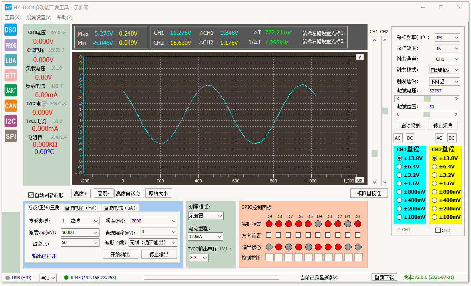Open the 波形类型 dropdown

80,221
